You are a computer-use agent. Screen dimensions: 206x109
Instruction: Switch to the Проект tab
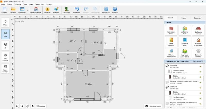point(170,18)
